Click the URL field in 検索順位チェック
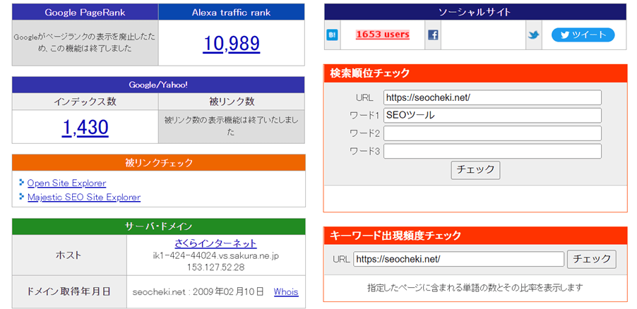Screen dimensions: 637x309 click(x=492, y=97)
